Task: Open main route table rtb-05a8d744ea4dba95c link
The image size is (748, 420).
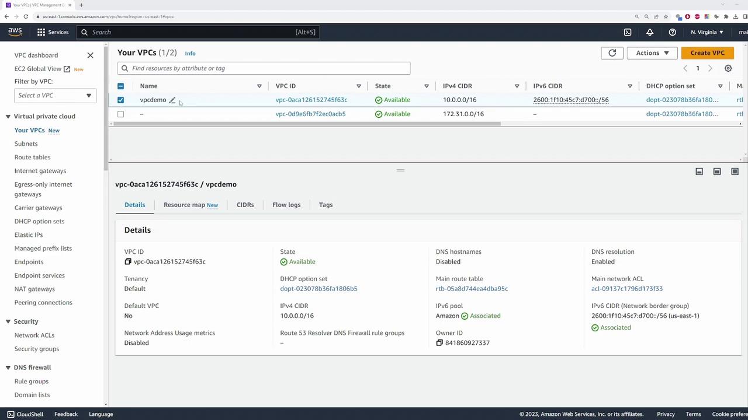Action: coord(472,289)
